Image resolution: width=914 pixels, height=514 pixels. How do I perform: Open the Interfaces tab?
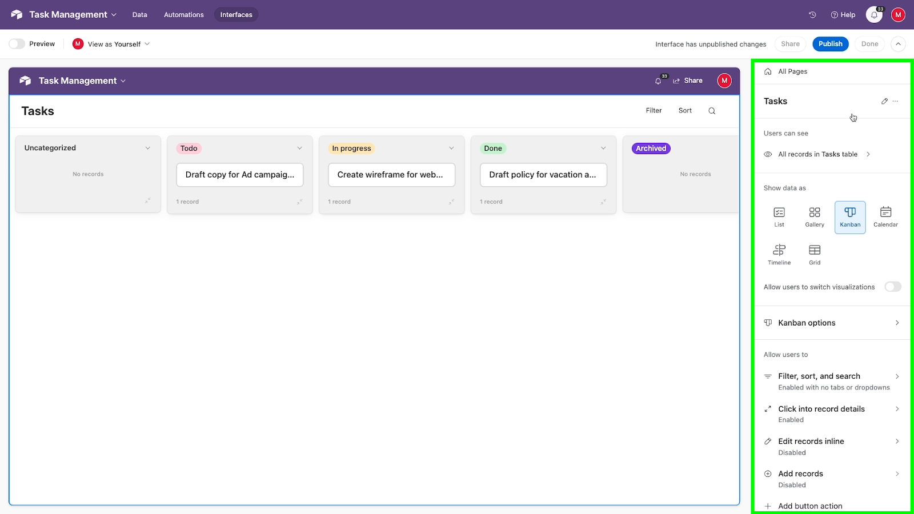pyautogui.click(x=236, y=15)
